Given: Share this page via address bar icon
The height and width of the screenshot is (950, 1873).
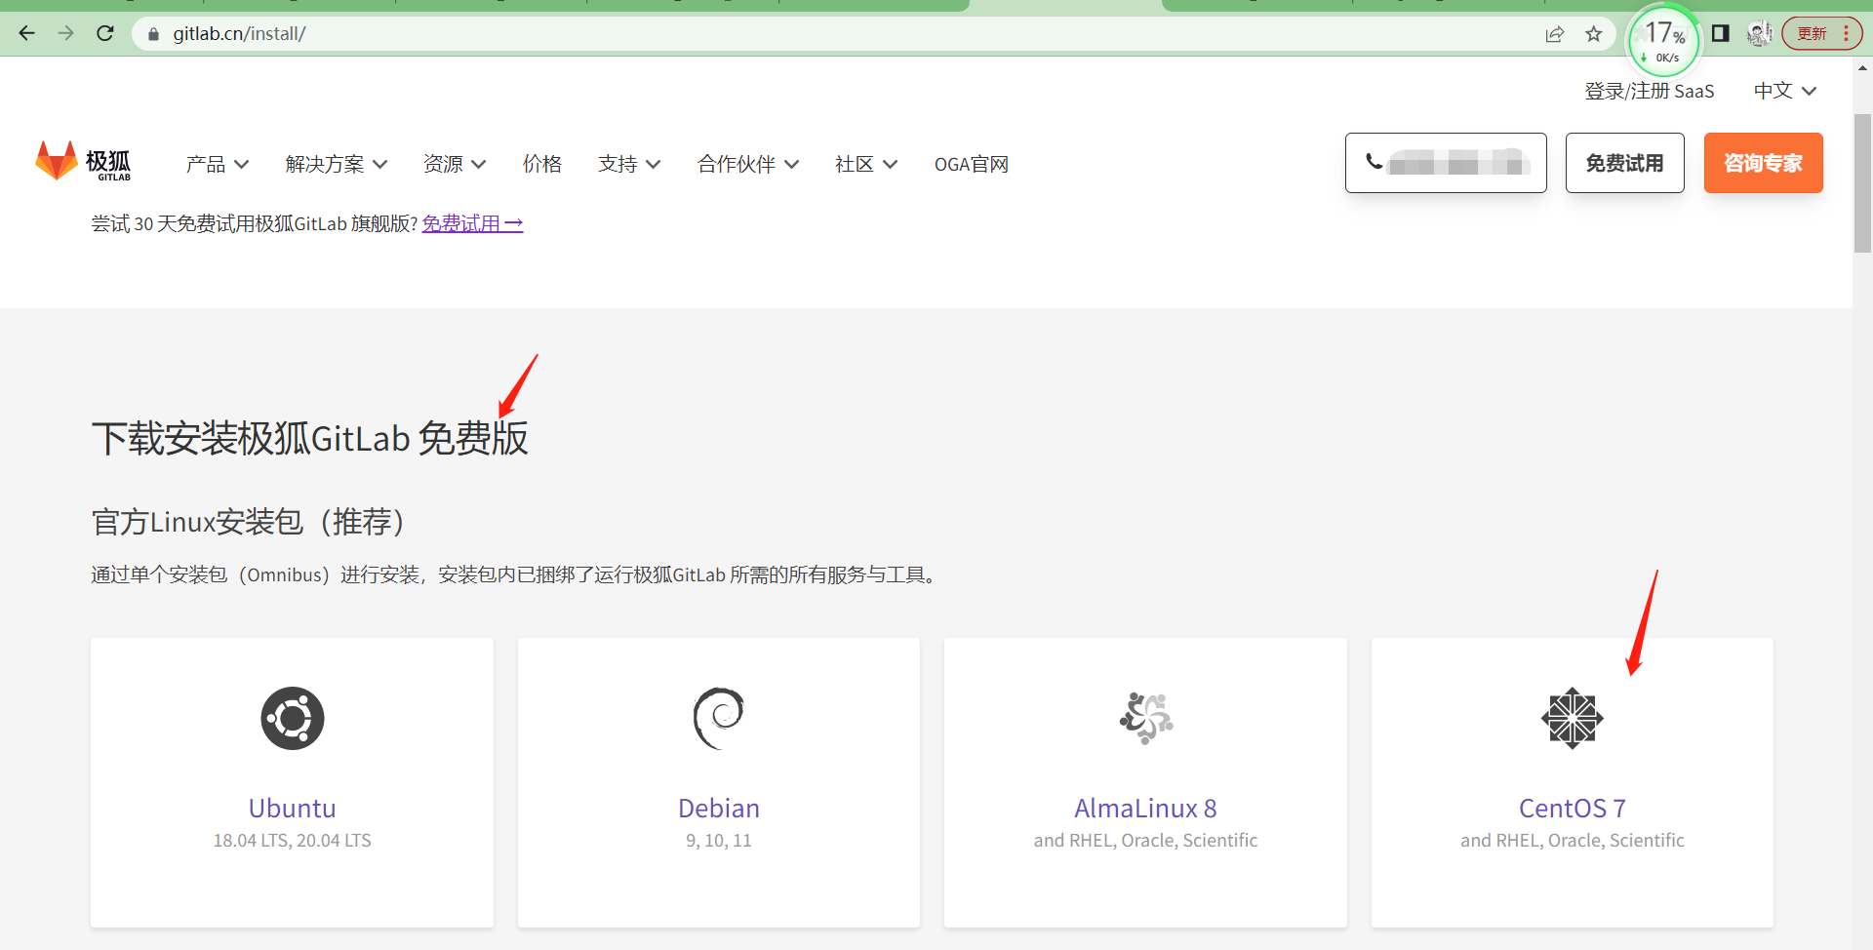Looking at the screenshot, I should 1555,34.
